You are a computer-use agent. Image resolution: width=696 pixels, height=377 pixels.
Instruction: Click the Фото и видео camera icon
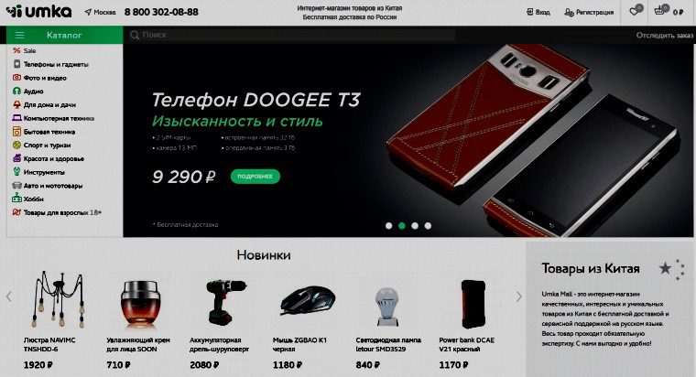(x=16, y=77)
